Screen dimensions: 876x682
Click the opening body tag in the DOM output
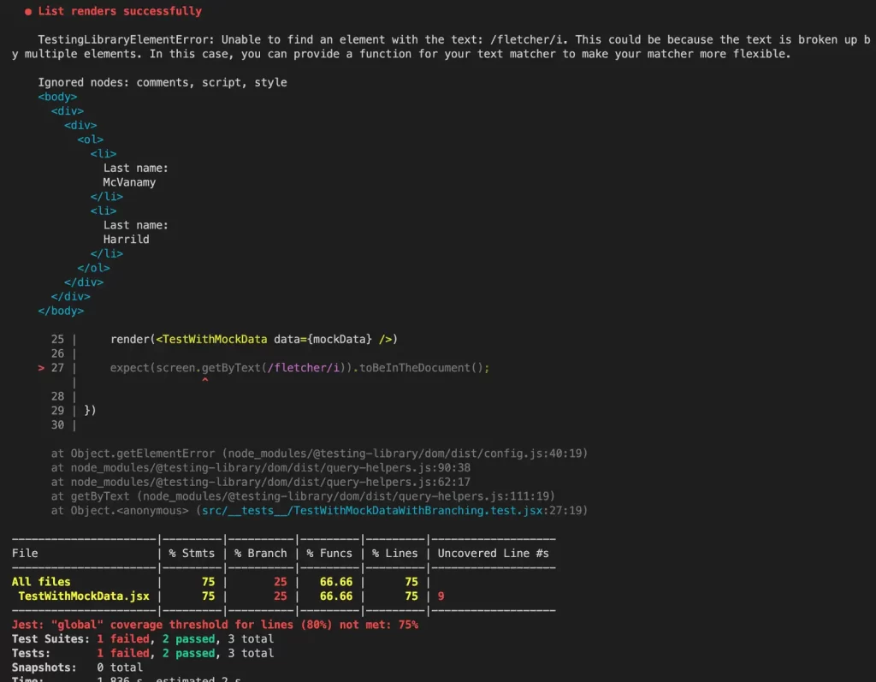57,97
